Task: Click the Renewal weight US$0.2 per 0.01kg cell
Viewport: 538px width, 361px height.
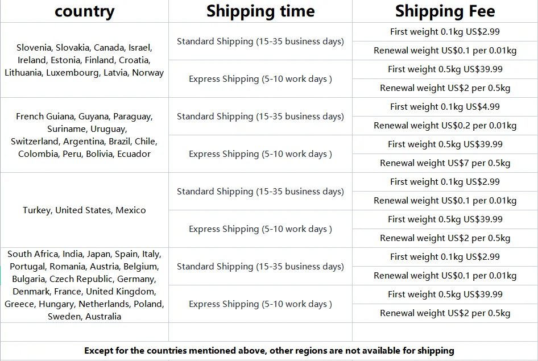Action: pyautogui.click(x=445, y=126)
